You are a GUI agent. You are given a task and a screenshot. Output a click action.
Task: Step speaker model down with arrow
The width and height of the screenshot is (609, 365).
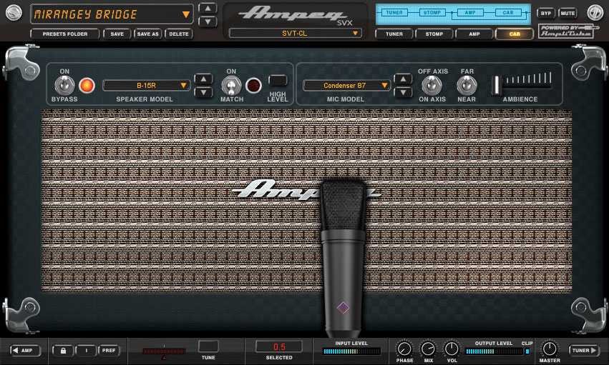tap(203, 92)
